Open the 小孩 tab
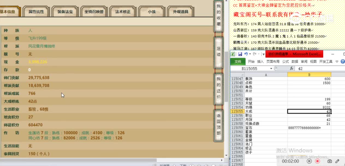 (152, 12)
